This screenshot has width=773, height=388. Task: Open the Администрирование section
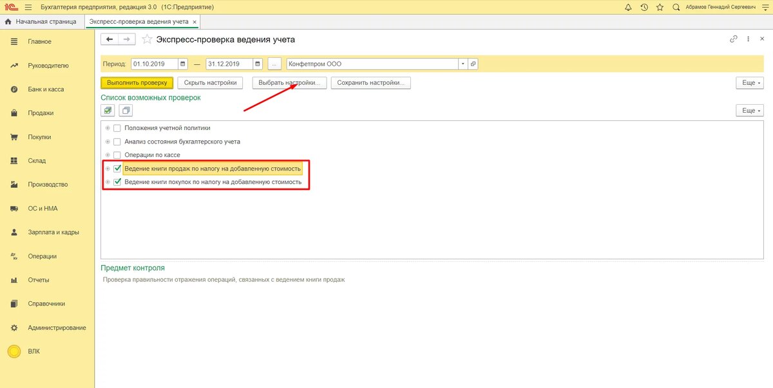tap(57, 328)
